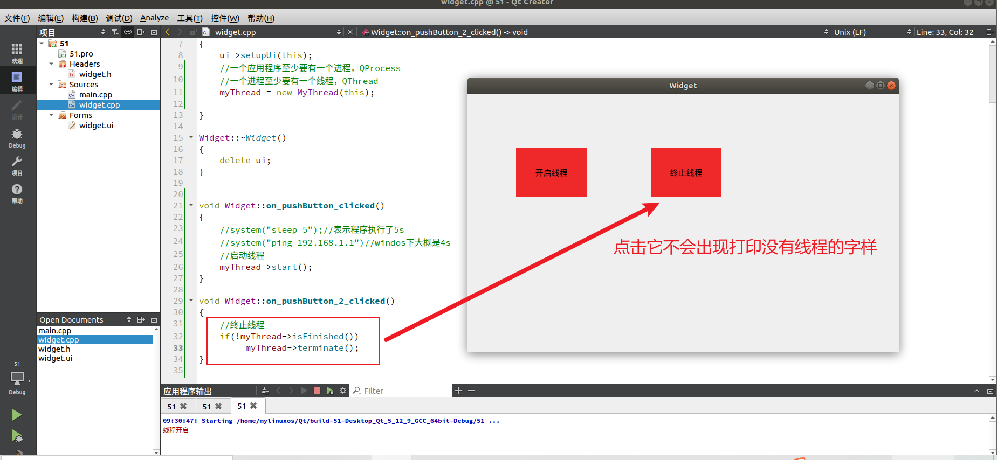Open the 控件(W) menu
Viewport: 997px width, 460px height.
[x=225, y=18]
